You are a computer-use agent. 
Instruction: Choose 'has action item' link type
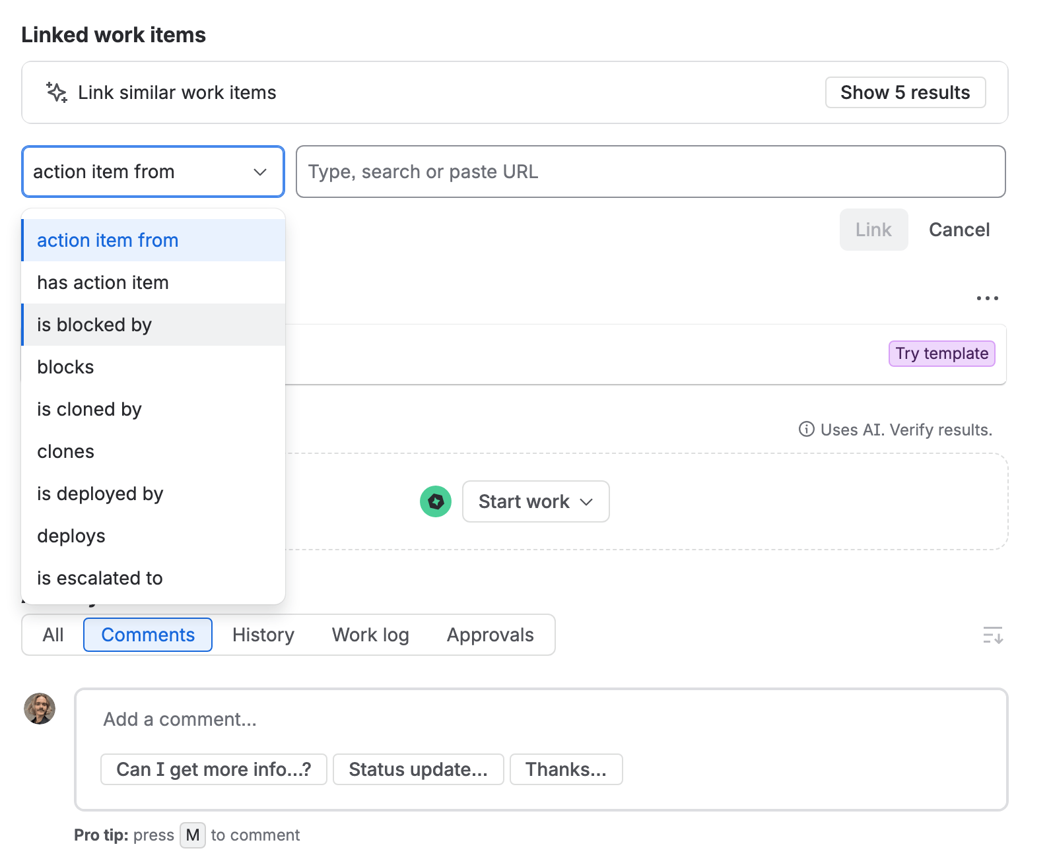click(153, 282)
